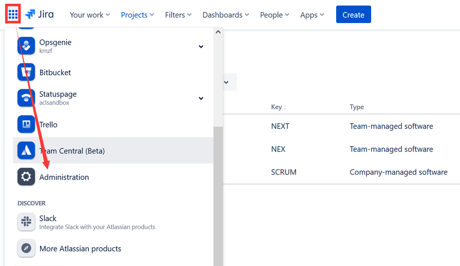460x266 pixels.
Task: Click the Jira logo
Action: tap(39, 14)
